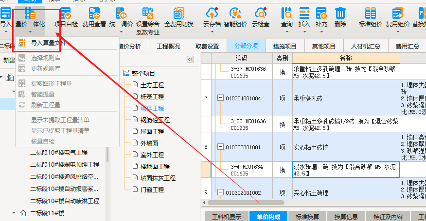Collapse the 二标段11#楼 tree node

(x=14, y=213)
